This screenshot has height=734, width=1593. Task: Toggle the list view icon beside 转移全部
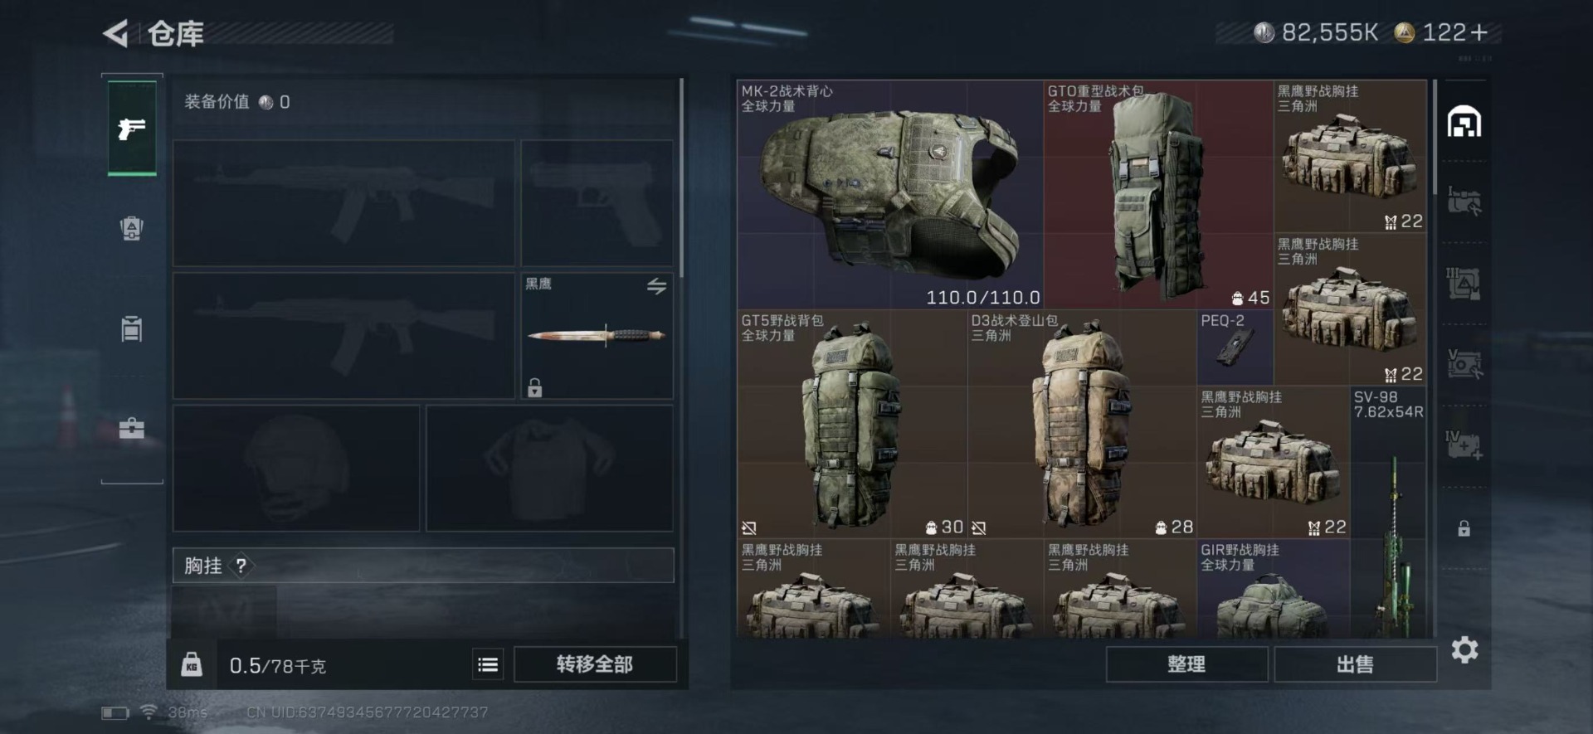pos(488,664)
